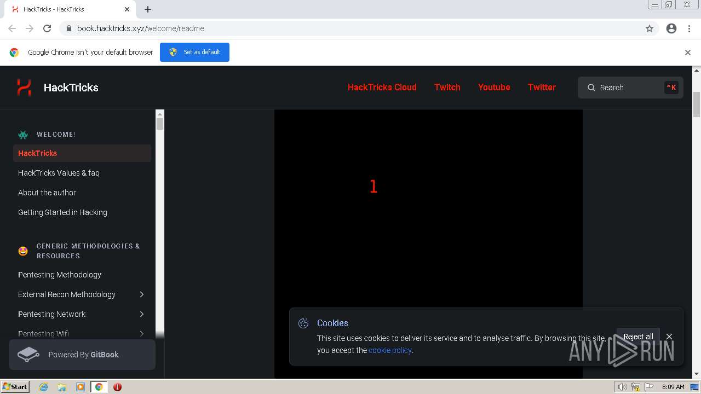
Task: Go forward with browser forward arrow
Action: click(30, 28)
